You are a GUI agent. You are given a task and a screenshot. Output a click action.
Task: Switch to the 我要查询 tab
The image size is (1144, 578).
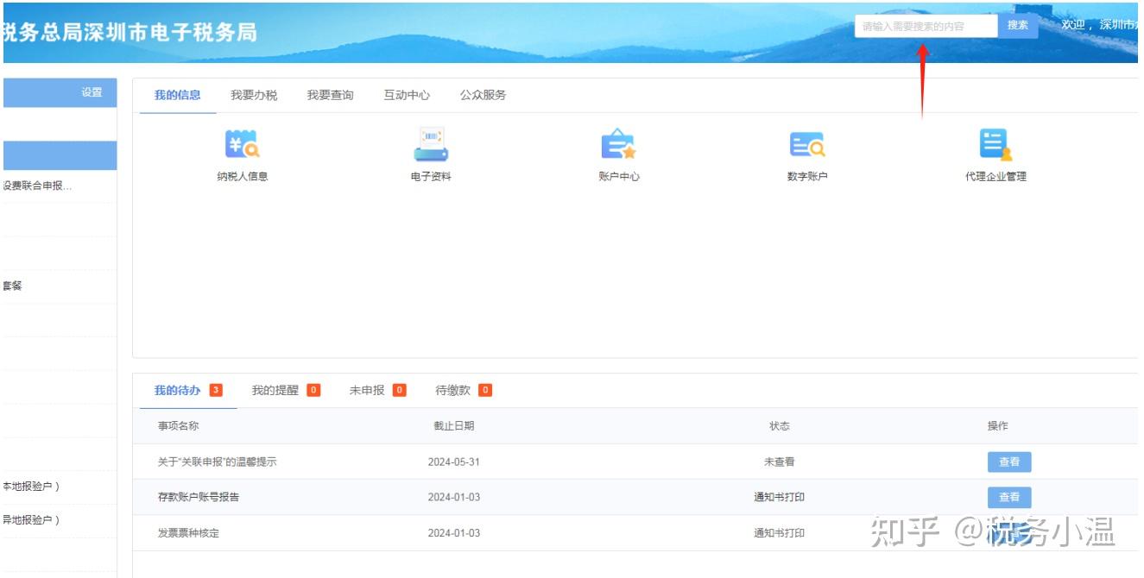(330, 95)
